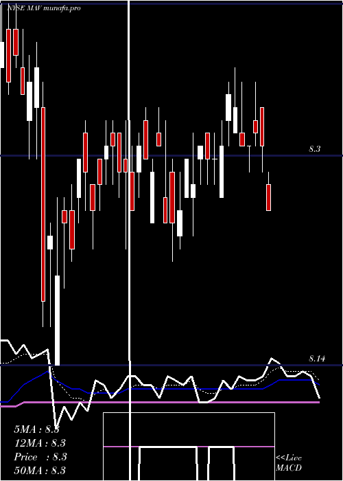Image resolution: width=343 pixels, height=481 pixels.
Task: Click the 8.14 price level label
Action: pos(317,358)
